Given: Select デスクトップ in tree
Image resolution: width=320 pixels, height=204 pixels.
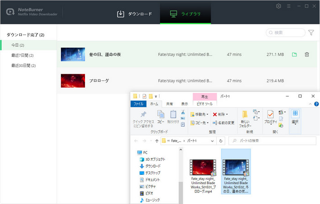Looking at the screenshot, I should click(150, 173).
